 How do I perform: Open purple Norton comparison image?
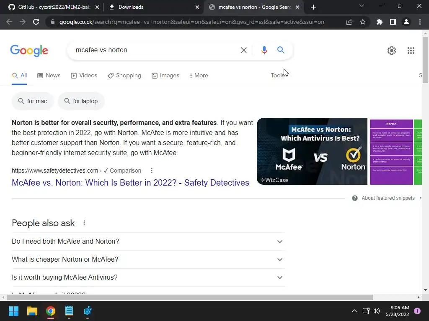click(x=391, y=151)
